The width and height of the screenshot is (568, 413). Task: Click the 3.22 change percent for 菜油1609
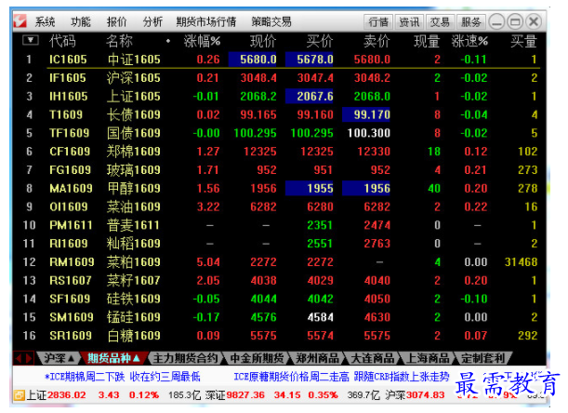point(208,207)
